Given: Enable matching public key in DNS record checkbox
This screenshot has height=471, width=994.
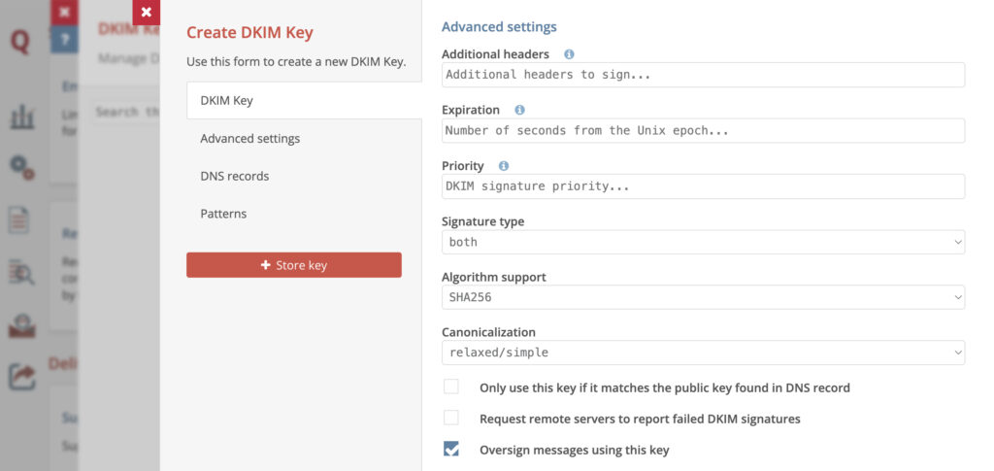Looking at the screenshot, I should point(451,387).
